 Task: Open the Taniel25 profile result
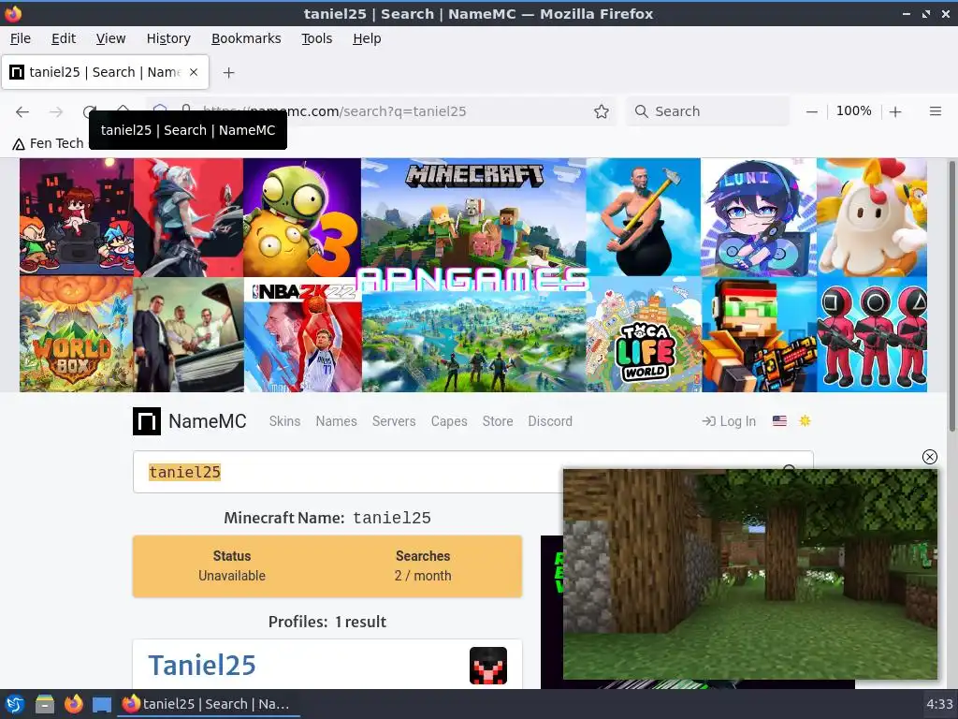[x=202, y=666]
